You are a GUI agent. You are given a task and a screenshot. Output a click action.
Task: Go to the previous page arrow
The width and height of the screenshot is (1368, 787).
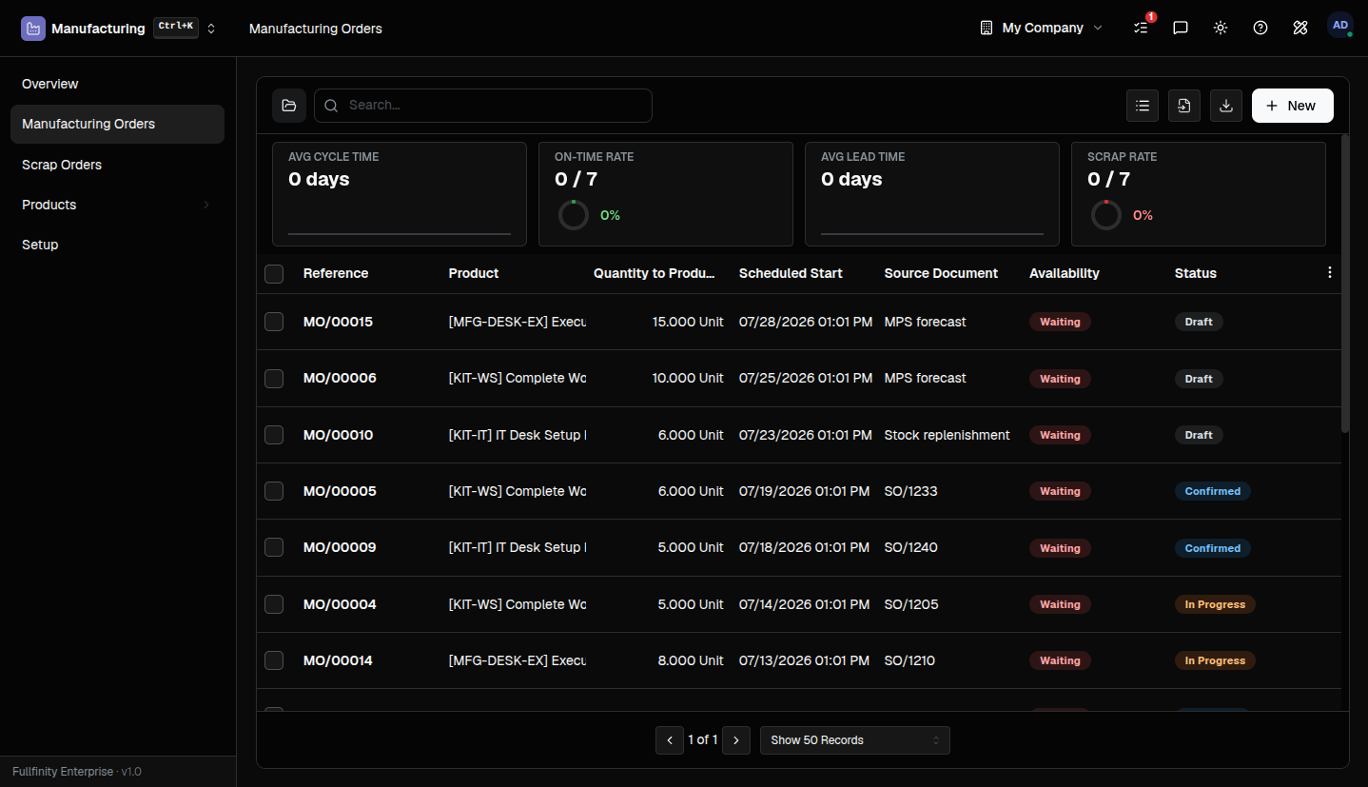click(670, 740)
